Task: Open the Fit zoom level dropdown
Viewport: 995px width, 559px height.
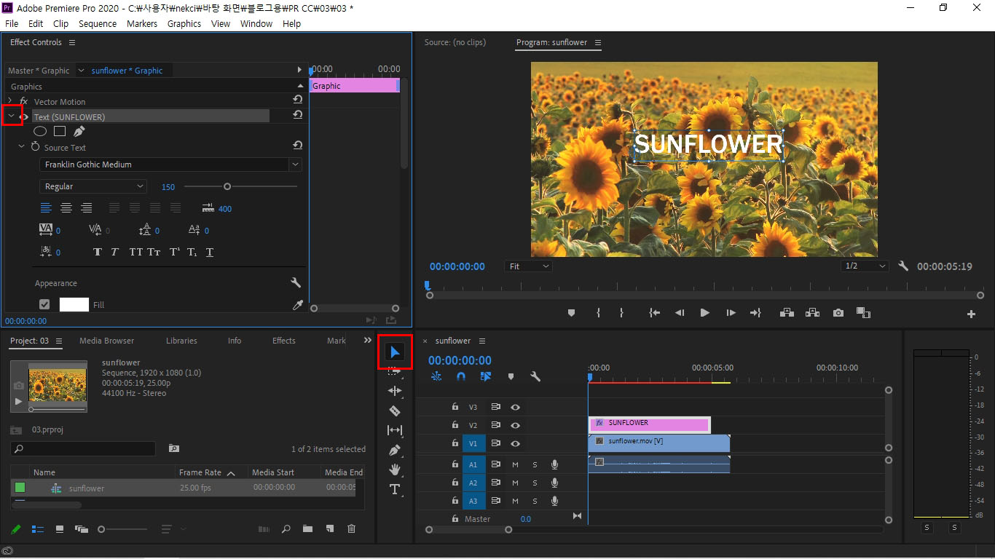Action: (x=529, y=266)
